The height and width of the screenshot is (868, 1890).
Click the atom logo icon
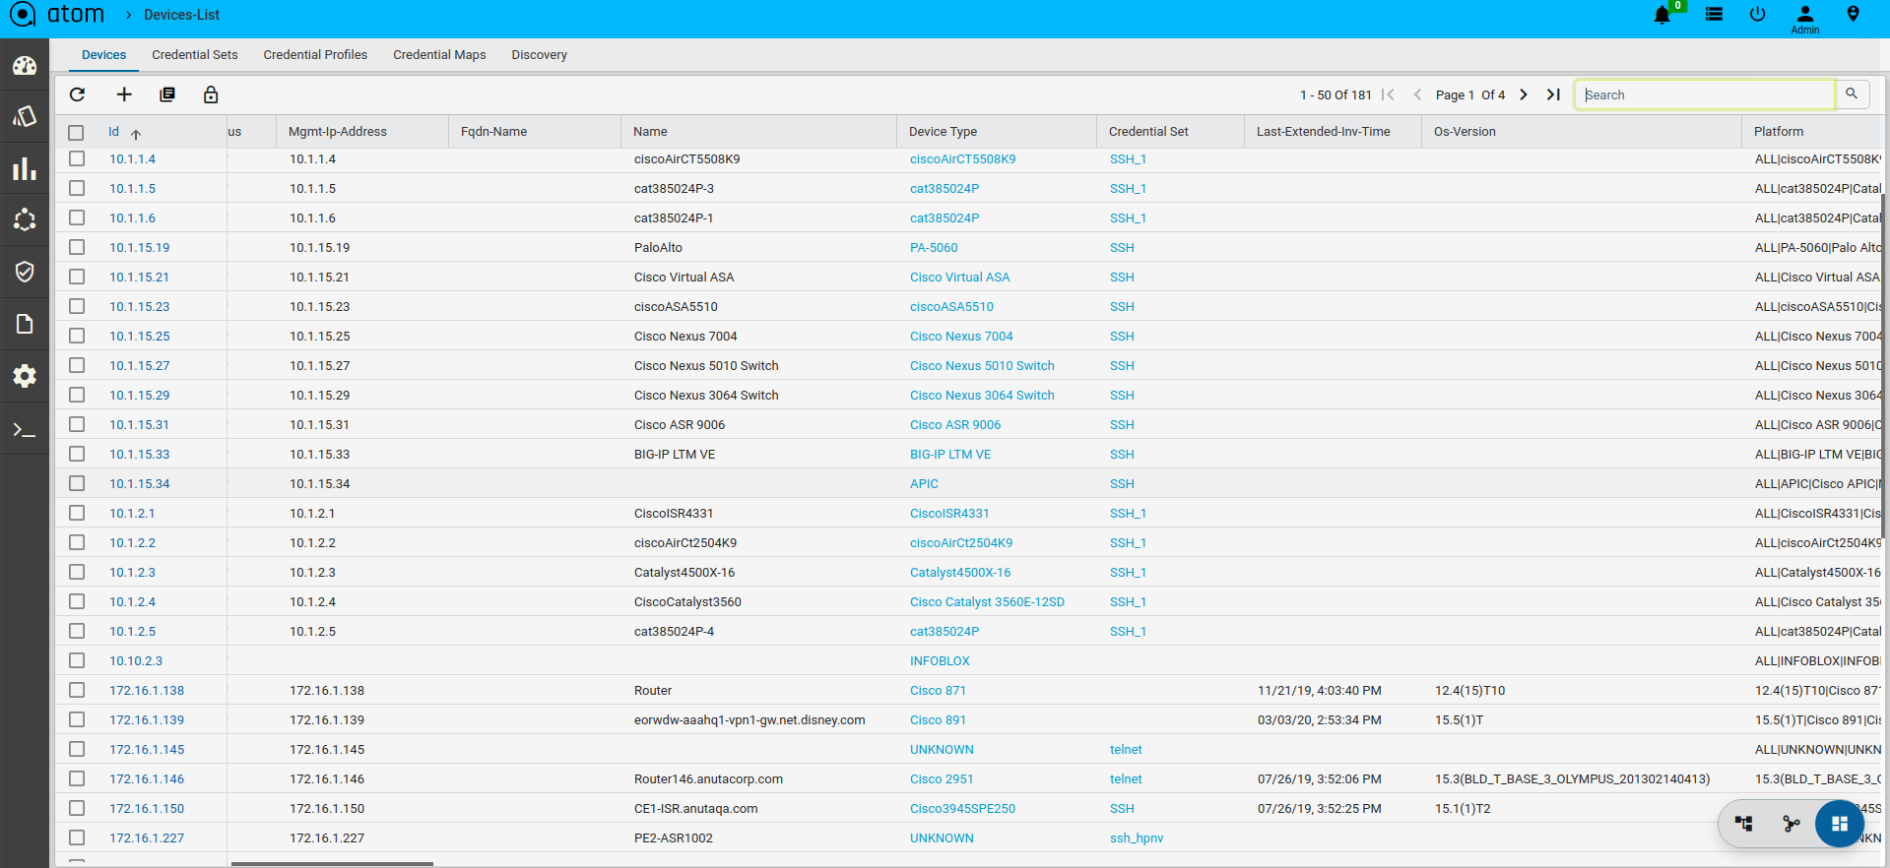[x=22, y=15]
